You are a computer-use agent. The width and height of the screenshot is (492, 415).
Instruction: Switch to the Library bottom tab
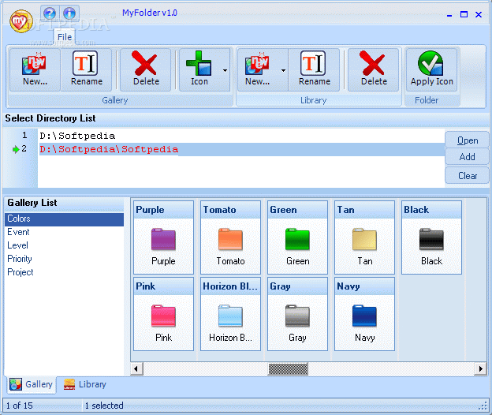click(x=85, y=384)
